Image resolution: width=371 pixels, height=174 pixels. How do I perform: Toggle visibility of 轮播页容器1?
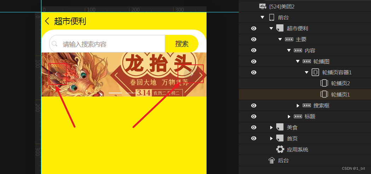coord(254,72)
